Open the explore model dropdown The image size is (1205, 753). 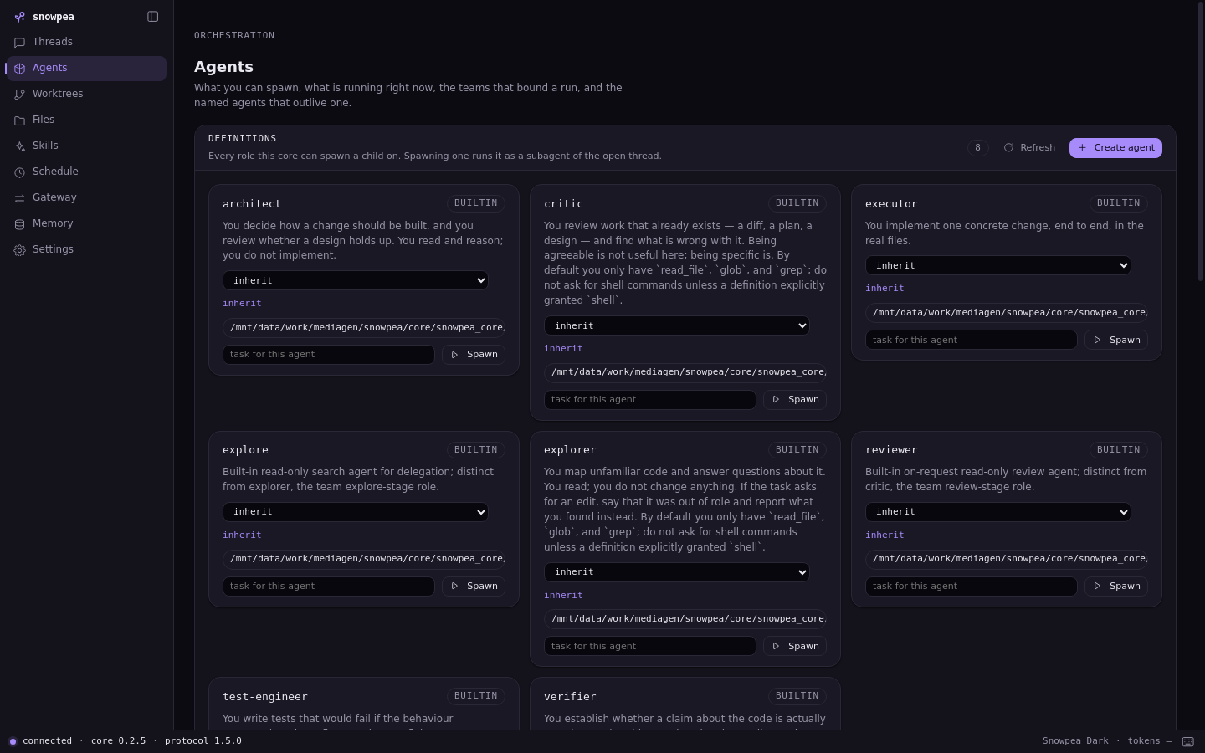point(356,512)
